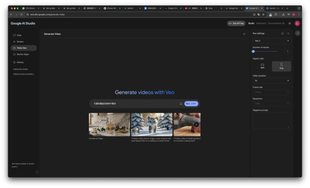This screenshot has width=310, height=188.
Task: Open a new browser tab
Action: tap(287, 8)
